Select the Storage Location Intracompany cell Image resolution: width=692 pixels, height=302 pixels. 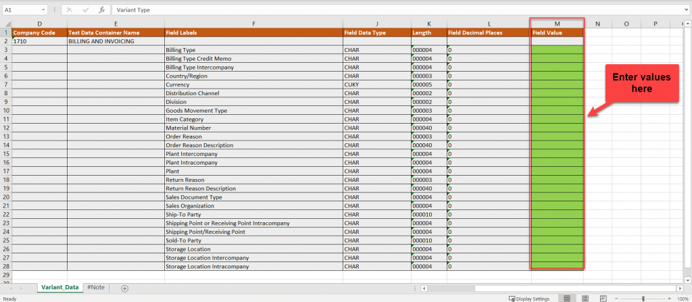[x=254, y=266]
